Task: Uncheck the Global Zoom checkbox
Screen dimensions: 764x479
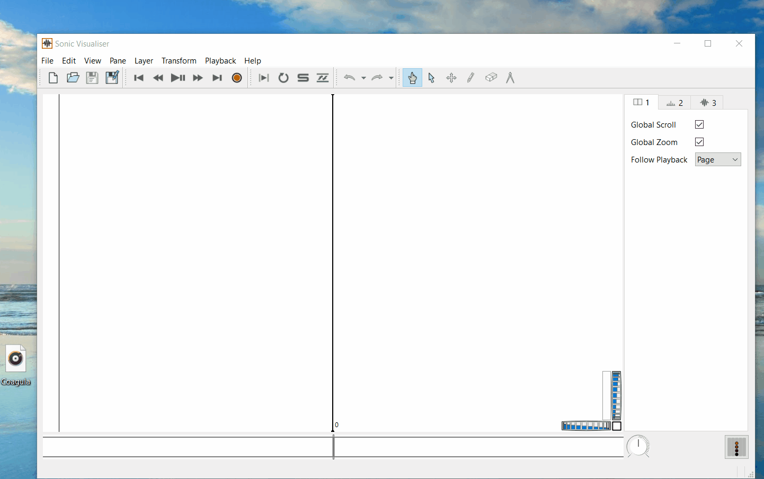Action: coord(699,142)
